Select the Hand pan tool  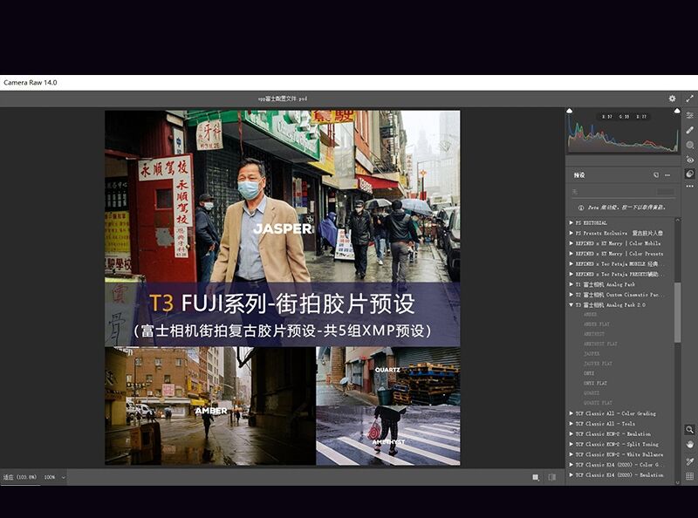point(689,444)
